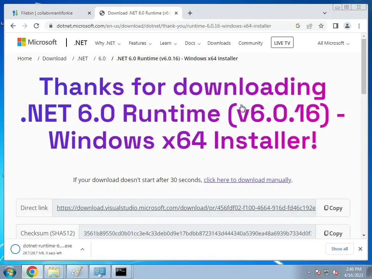Share this page via the share icon
The image size is (372, 279).
coord(310,26)
